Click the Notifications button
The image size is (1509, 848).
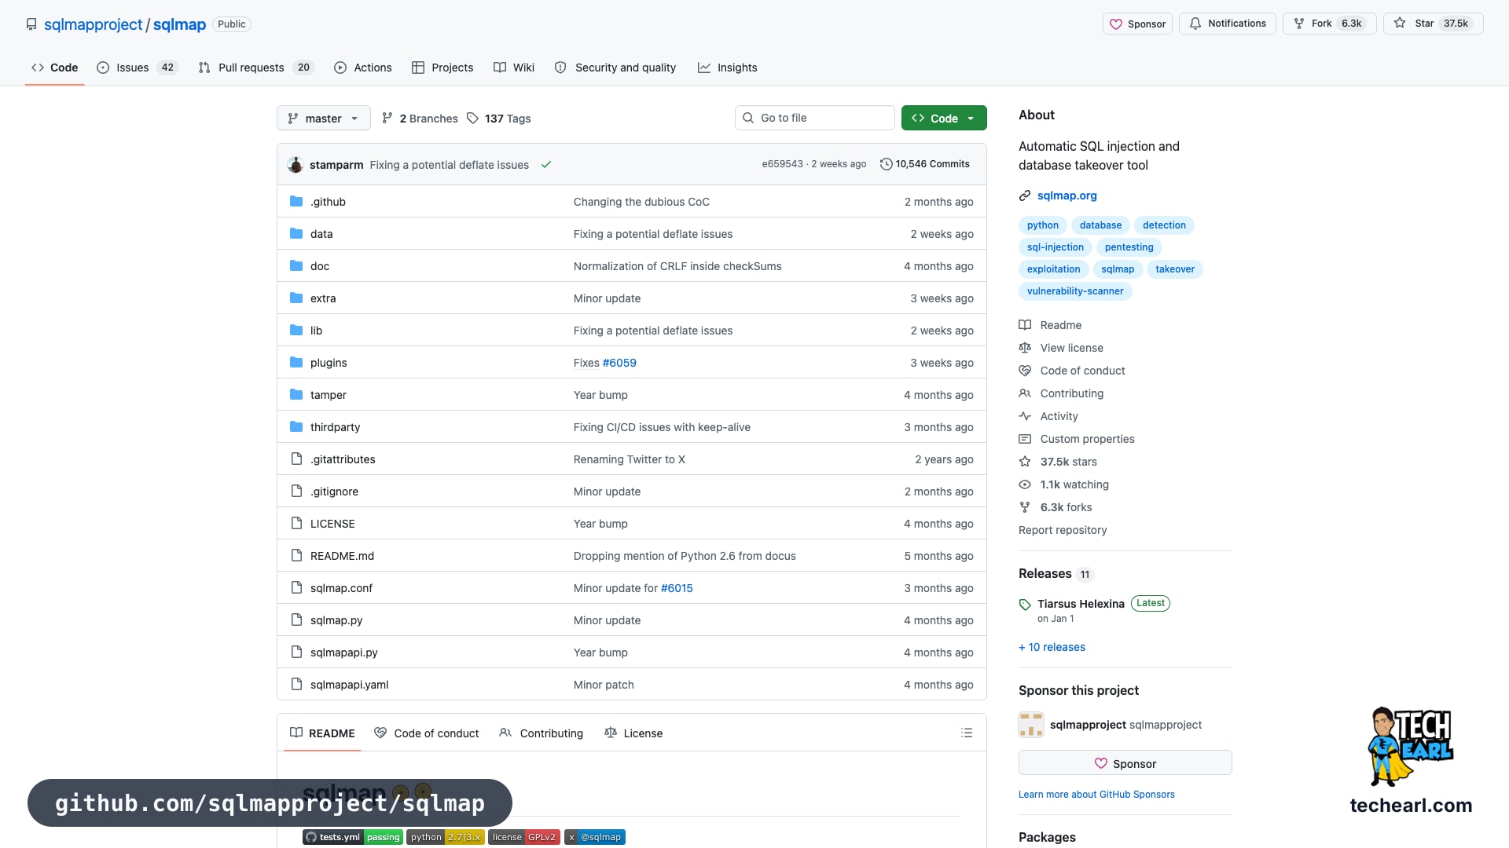point(1227,24)
